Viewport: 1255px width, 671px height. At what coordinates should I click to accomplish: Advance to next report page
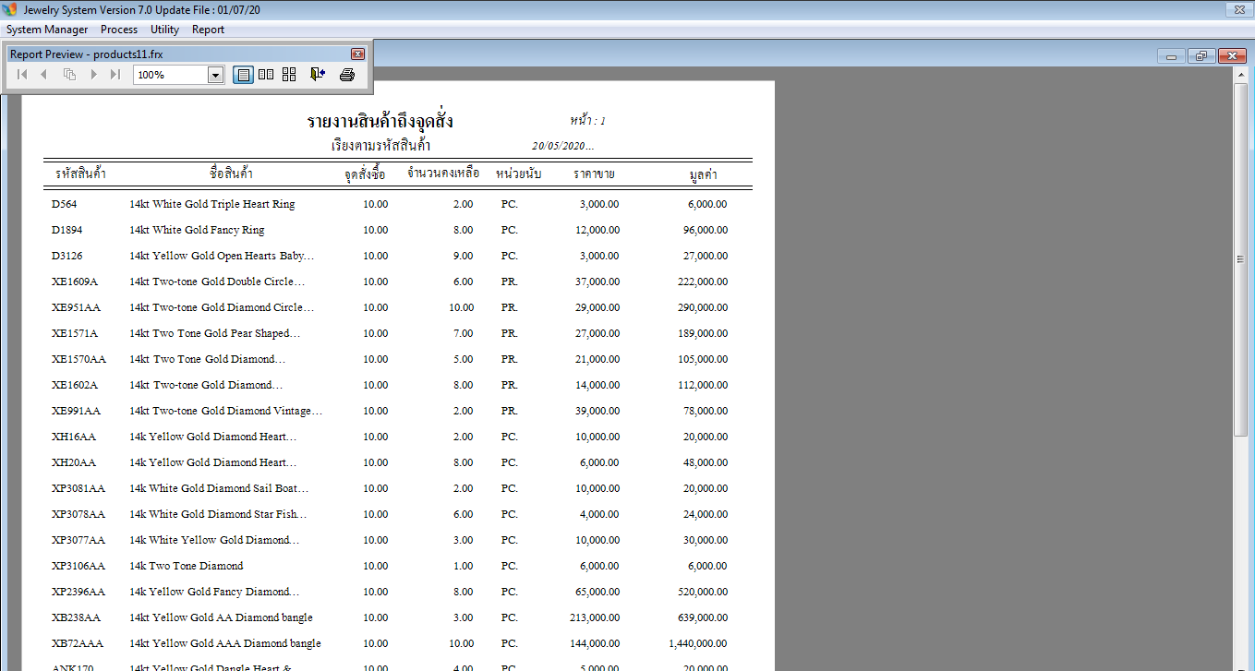click(93, 75)
